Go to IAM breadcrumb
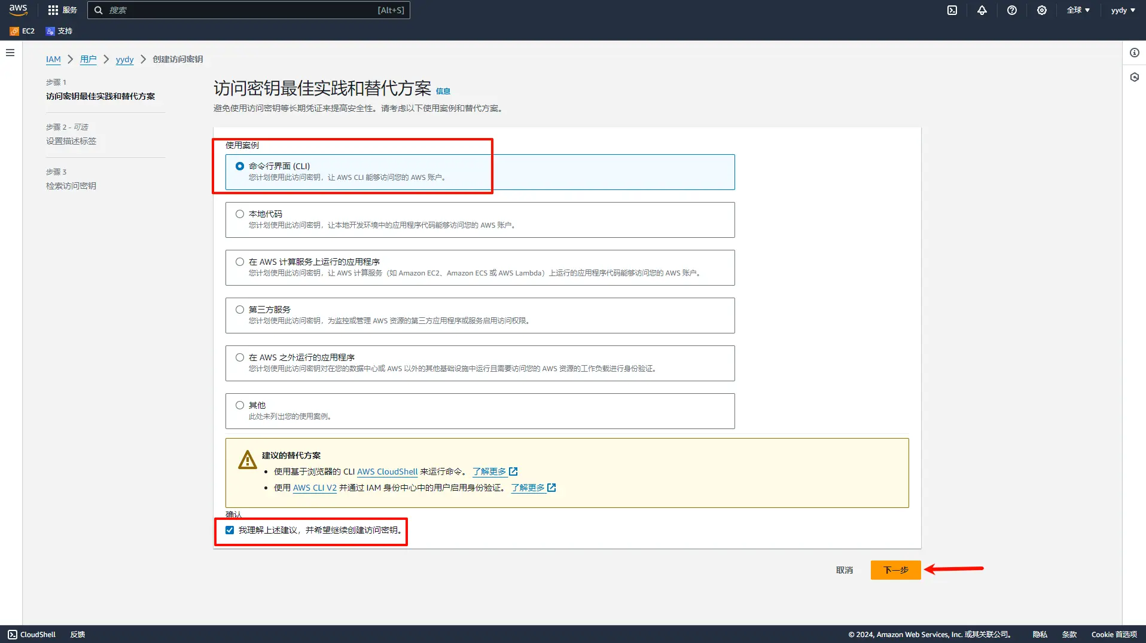The height and width of the screenshot is (643, 1146). point(53,59)
